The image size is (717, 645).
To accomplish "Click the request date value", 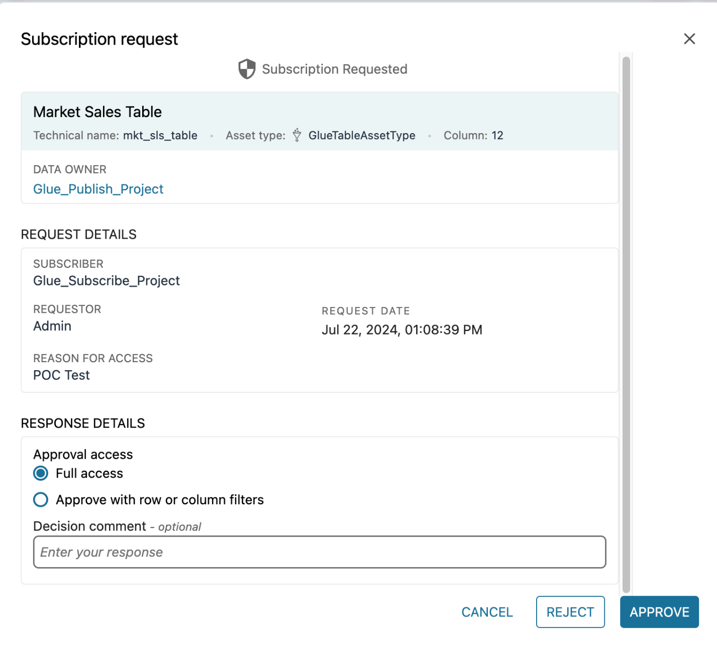I will click(x=402, y=330).
